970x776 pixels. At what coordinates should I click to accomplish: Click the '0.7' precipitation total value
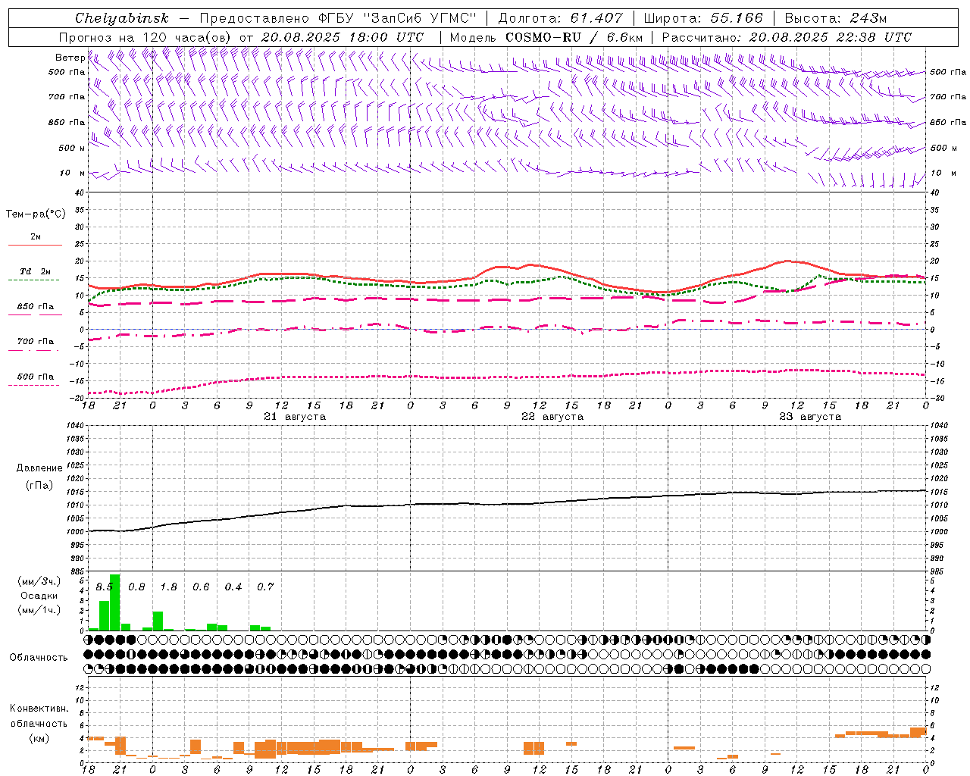[x=265, y=587]
